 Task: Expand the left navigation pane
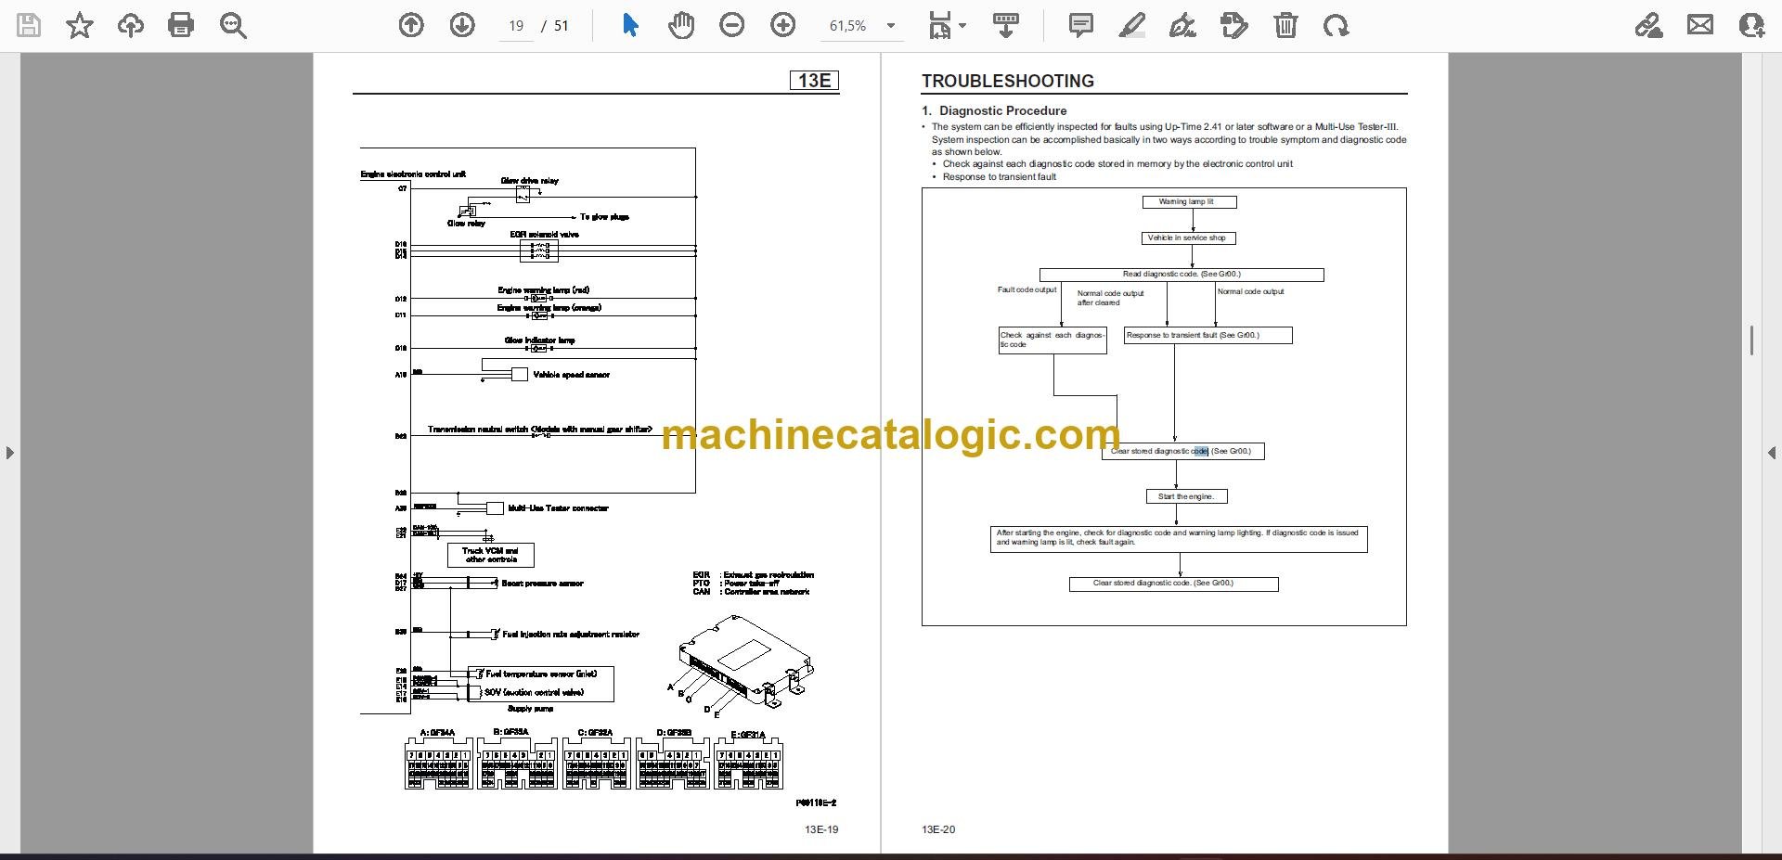point(9,453)
